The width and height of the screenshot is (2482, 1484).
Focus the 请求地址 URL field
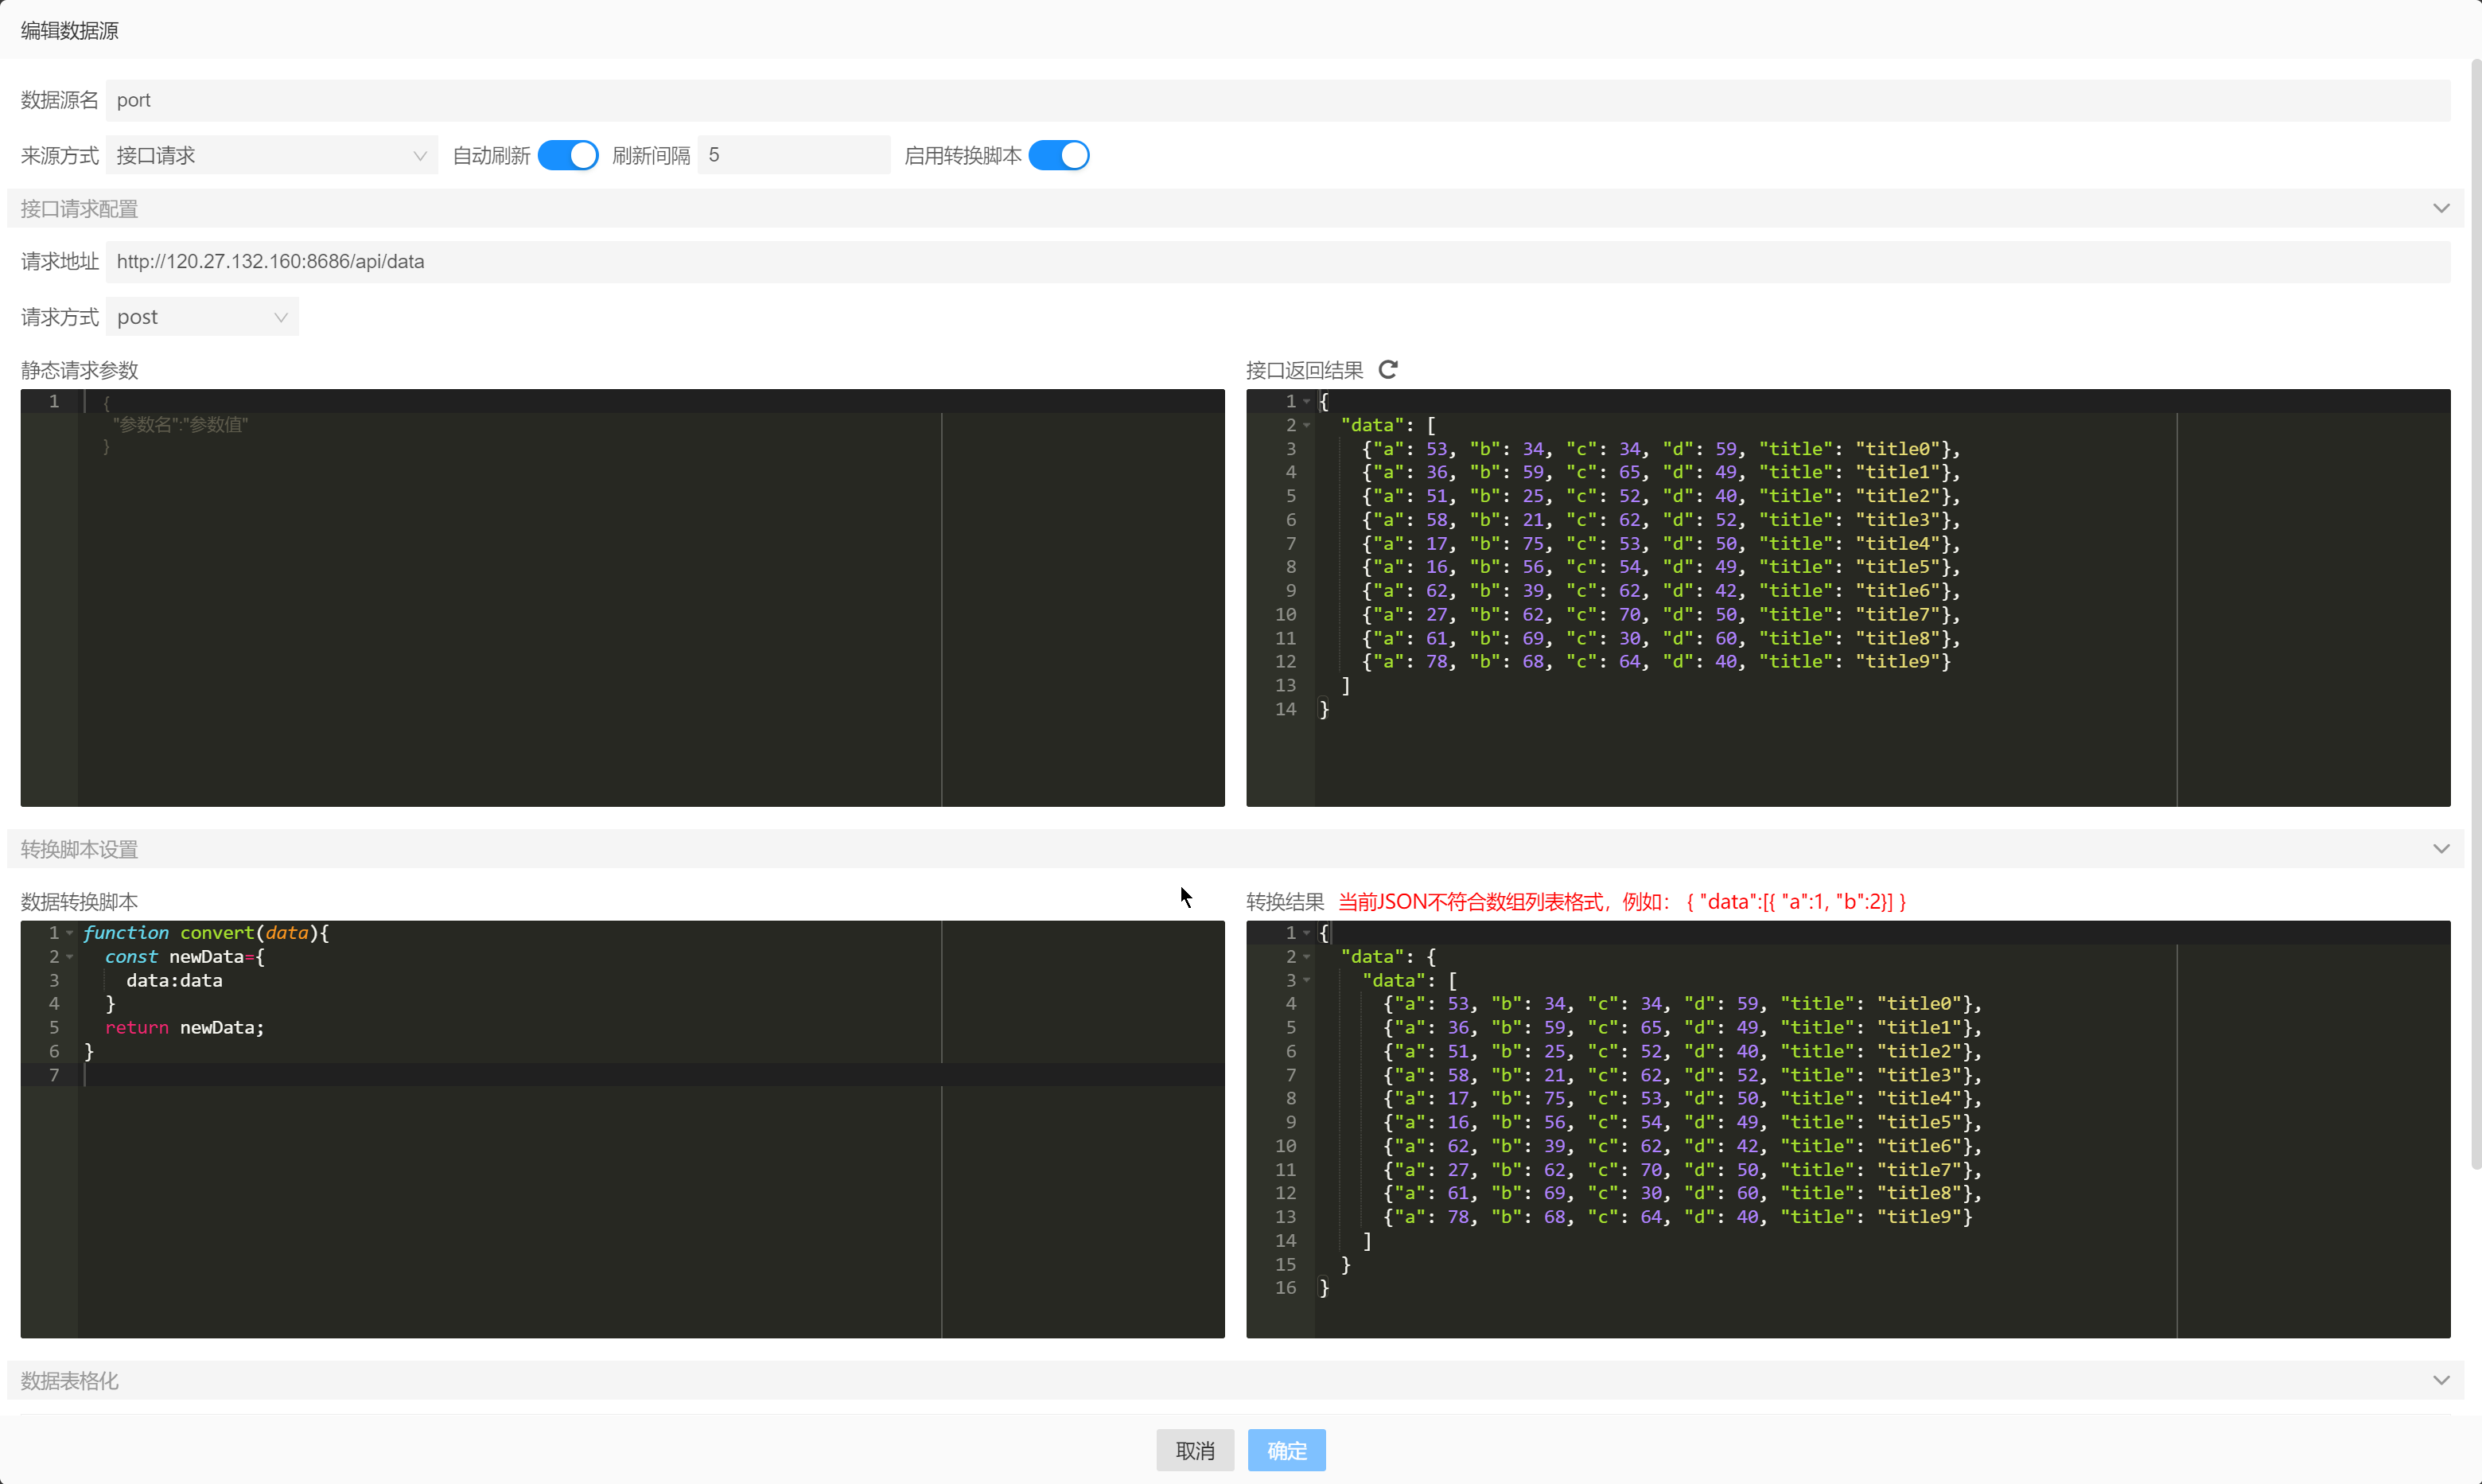click(1278, 261)
